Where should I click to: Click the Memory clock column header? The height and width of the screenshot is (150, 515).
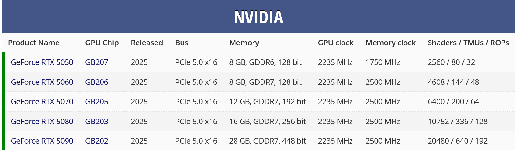[x=390, y=43]
